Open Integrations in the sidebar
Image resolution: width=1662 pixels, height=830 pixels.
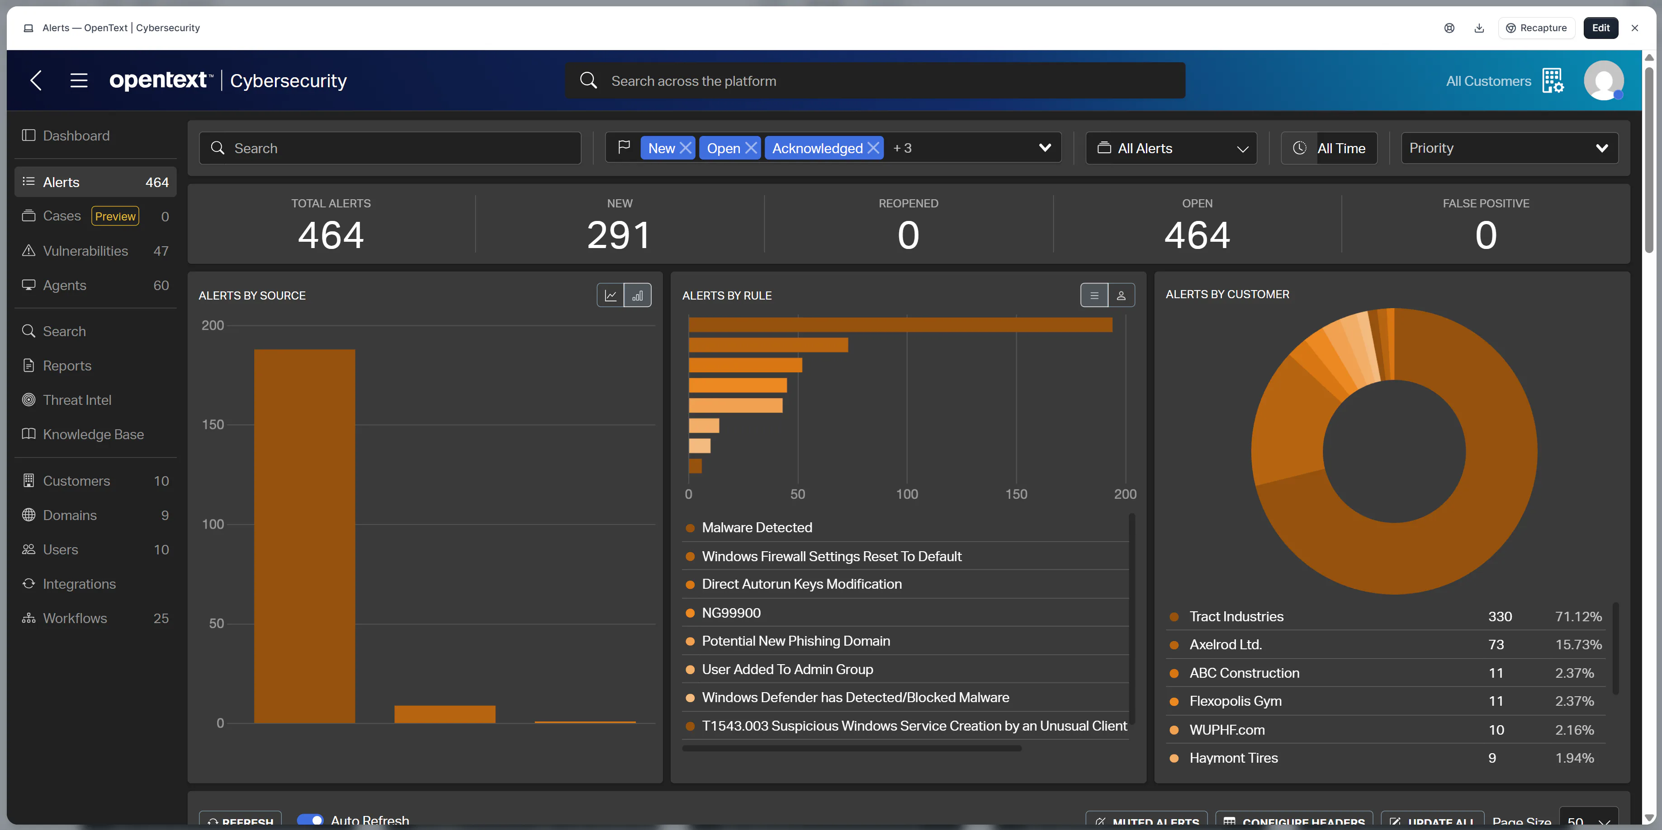point(95,584)
